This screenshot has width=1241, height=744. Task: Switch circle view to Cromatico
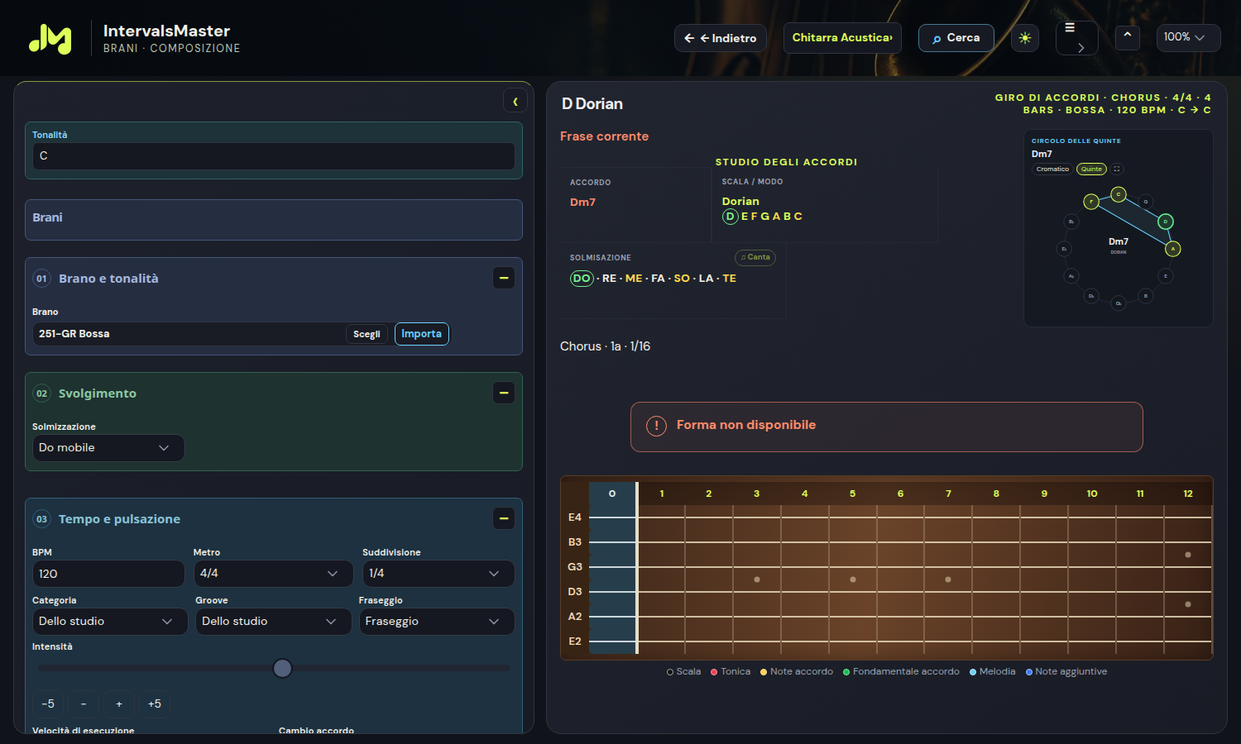1052,169
